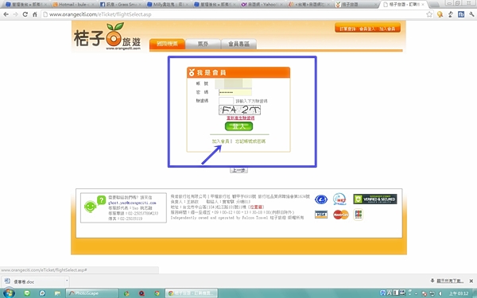Click the Chrome browser window taskbar button
Screen dimensions: 477x298
[192, 293]
